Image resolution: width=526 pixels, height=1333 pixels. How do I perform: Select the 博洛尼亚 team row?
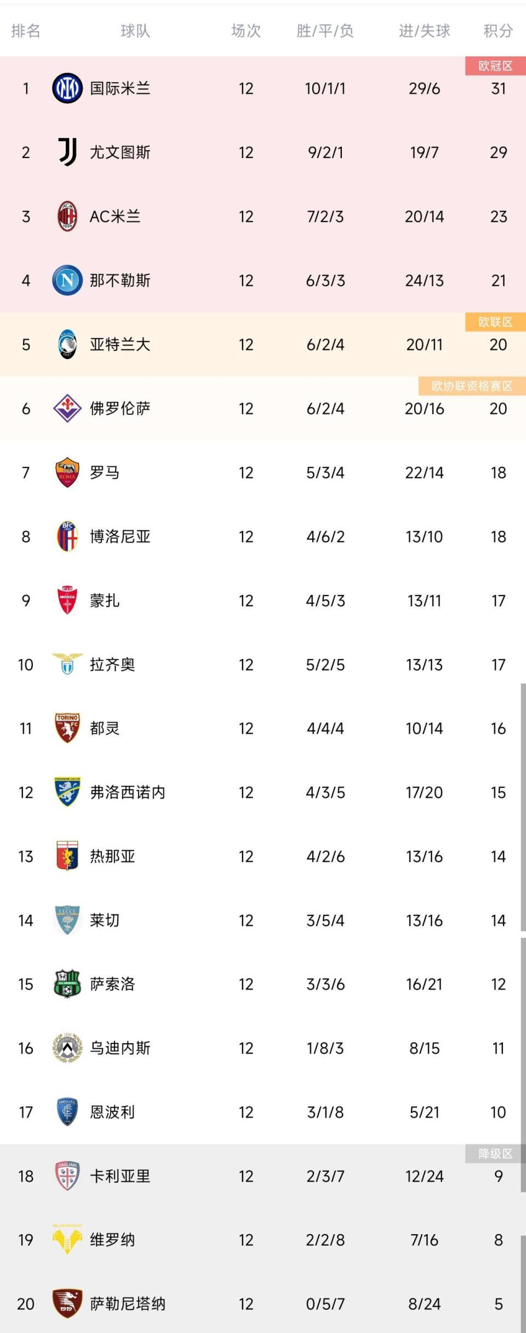pyautogui.click(x=263, y=537)
